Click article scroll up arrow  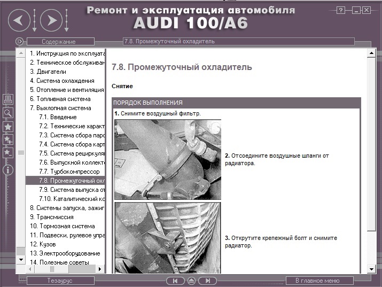pyautogui.click(x=371, y=53)
